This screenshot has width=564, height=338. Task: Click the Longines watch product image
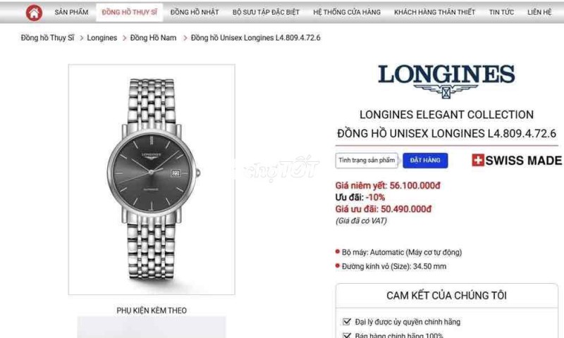[152, 180]
